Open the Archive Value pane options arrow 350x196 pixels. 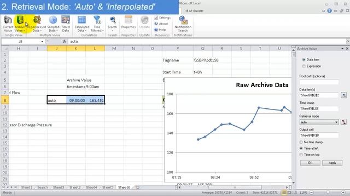coord(342,48)
